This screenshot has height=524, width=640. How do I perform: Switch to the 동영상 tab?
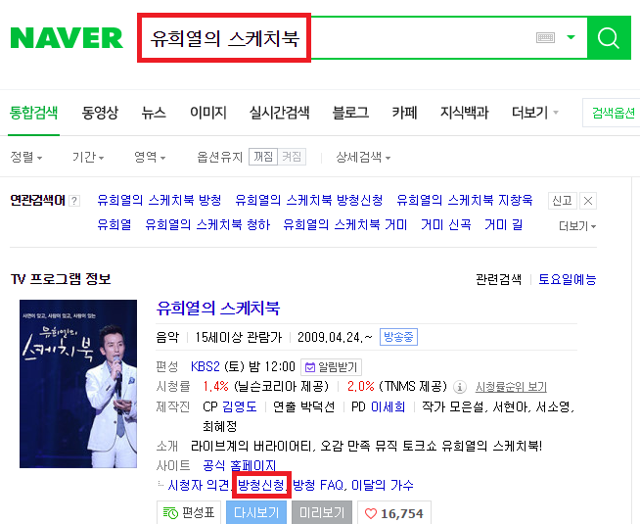click(x=100, y=113)
